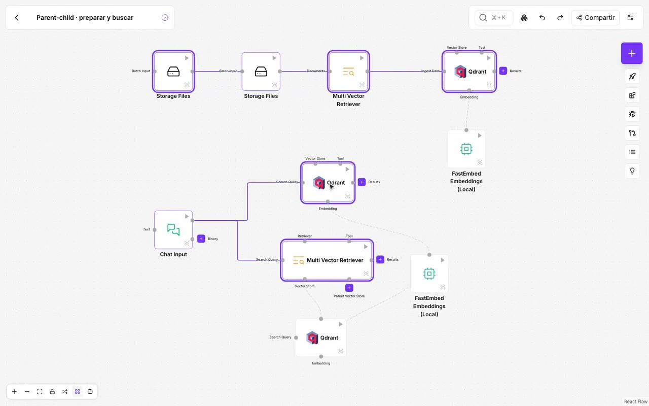The height and width of the screenshot is (406, 649).
Task: Open the blocks icon in the right sidebar
Action: coord(632,95)
